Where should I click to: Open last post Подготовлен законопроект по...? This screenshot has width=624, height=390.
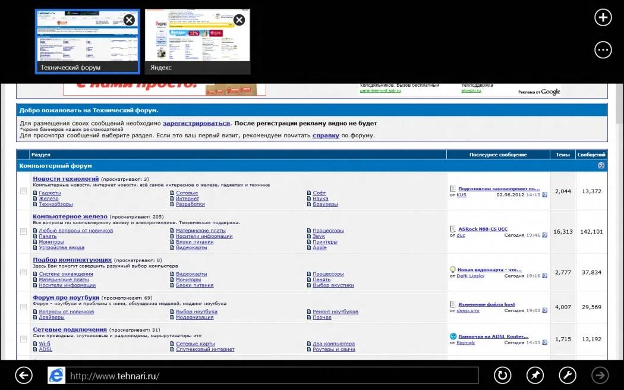coord(499,188)
